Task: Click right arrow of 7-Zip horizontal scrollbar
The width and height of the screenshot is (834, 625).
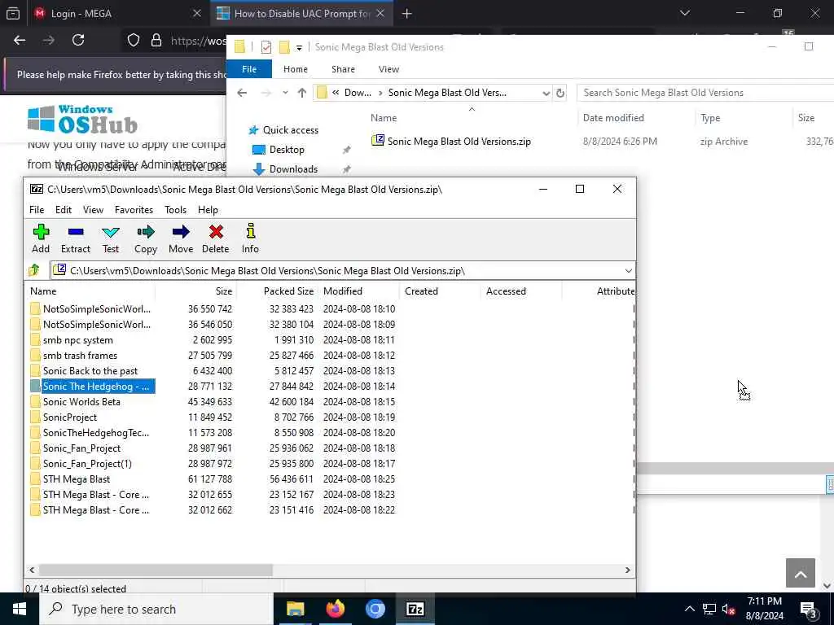Action: pos(628,570)
